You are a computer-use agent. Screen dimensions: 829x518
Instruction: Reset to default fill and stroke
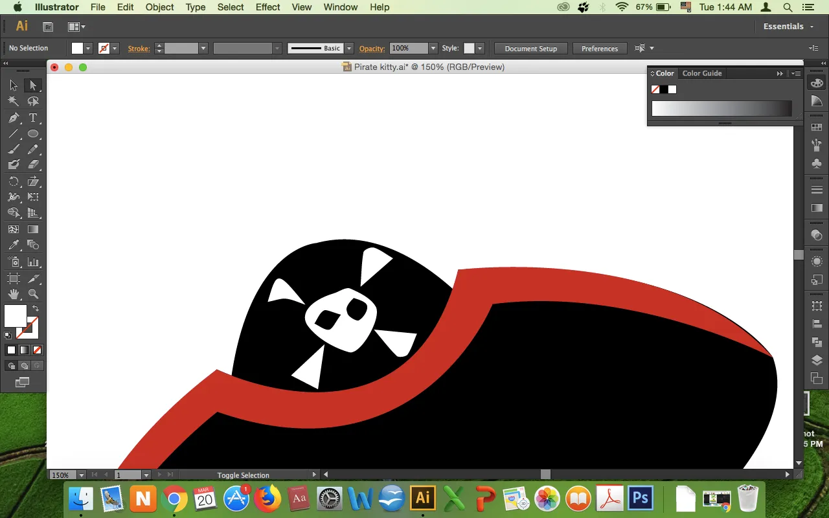tap(8, 335)
